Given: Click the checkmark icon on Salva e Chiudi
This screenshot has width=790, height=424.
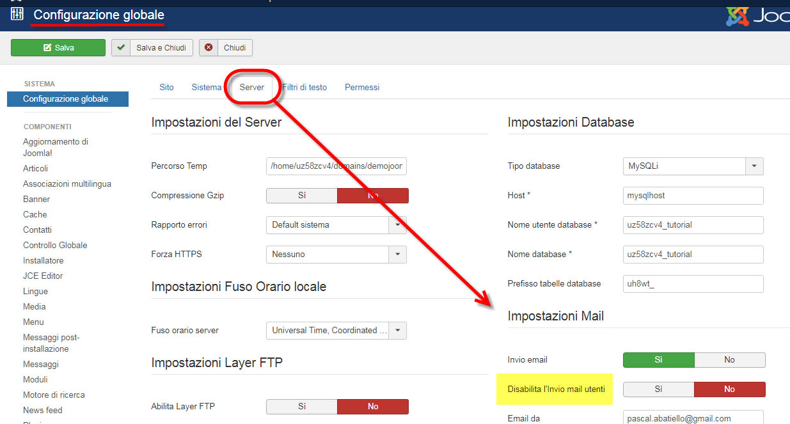Looking at the screenshot, I should pos(121,48).
